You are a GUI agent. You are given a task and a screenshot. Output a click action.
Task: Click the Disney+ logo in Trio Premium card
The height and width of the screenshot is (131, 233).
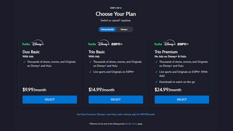tap(170, 44)
